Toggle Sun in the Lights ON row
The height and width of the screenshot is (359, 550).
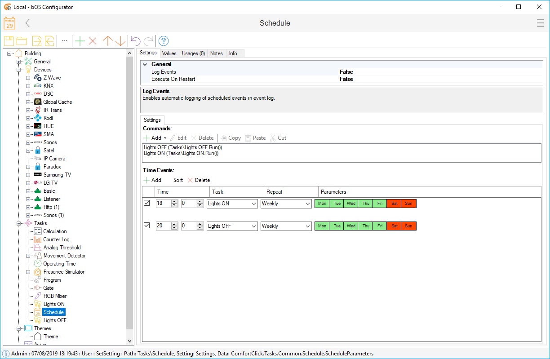408,204
